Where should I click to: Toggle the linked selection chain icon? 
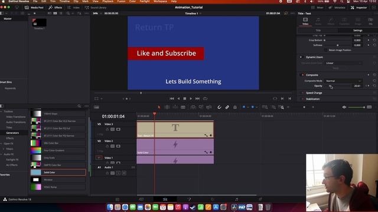pyautogui.click(x=227, y=107)
